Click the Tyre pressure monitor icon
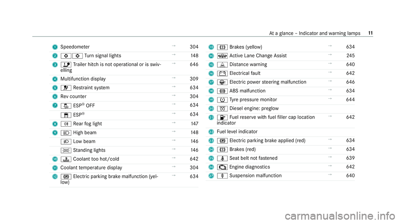Image resolution: width=402 pixels, height=223 pixels. click(x=222, y=100)
